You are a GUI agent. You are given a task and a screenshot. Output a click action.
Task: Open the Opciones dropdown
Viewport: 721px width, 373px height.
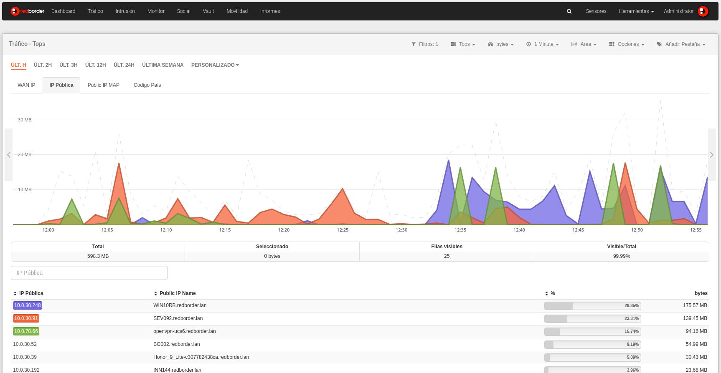point(627,44)
